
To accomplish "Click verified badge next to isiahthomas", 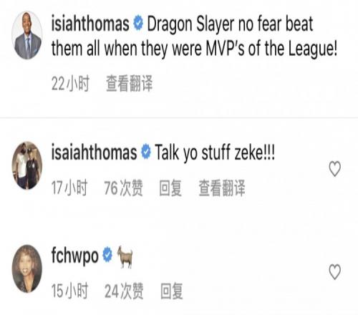I will click(x=138, y=24).
